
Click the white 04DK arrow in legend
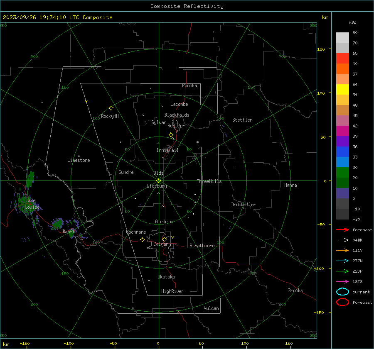(x=342, y=240)
